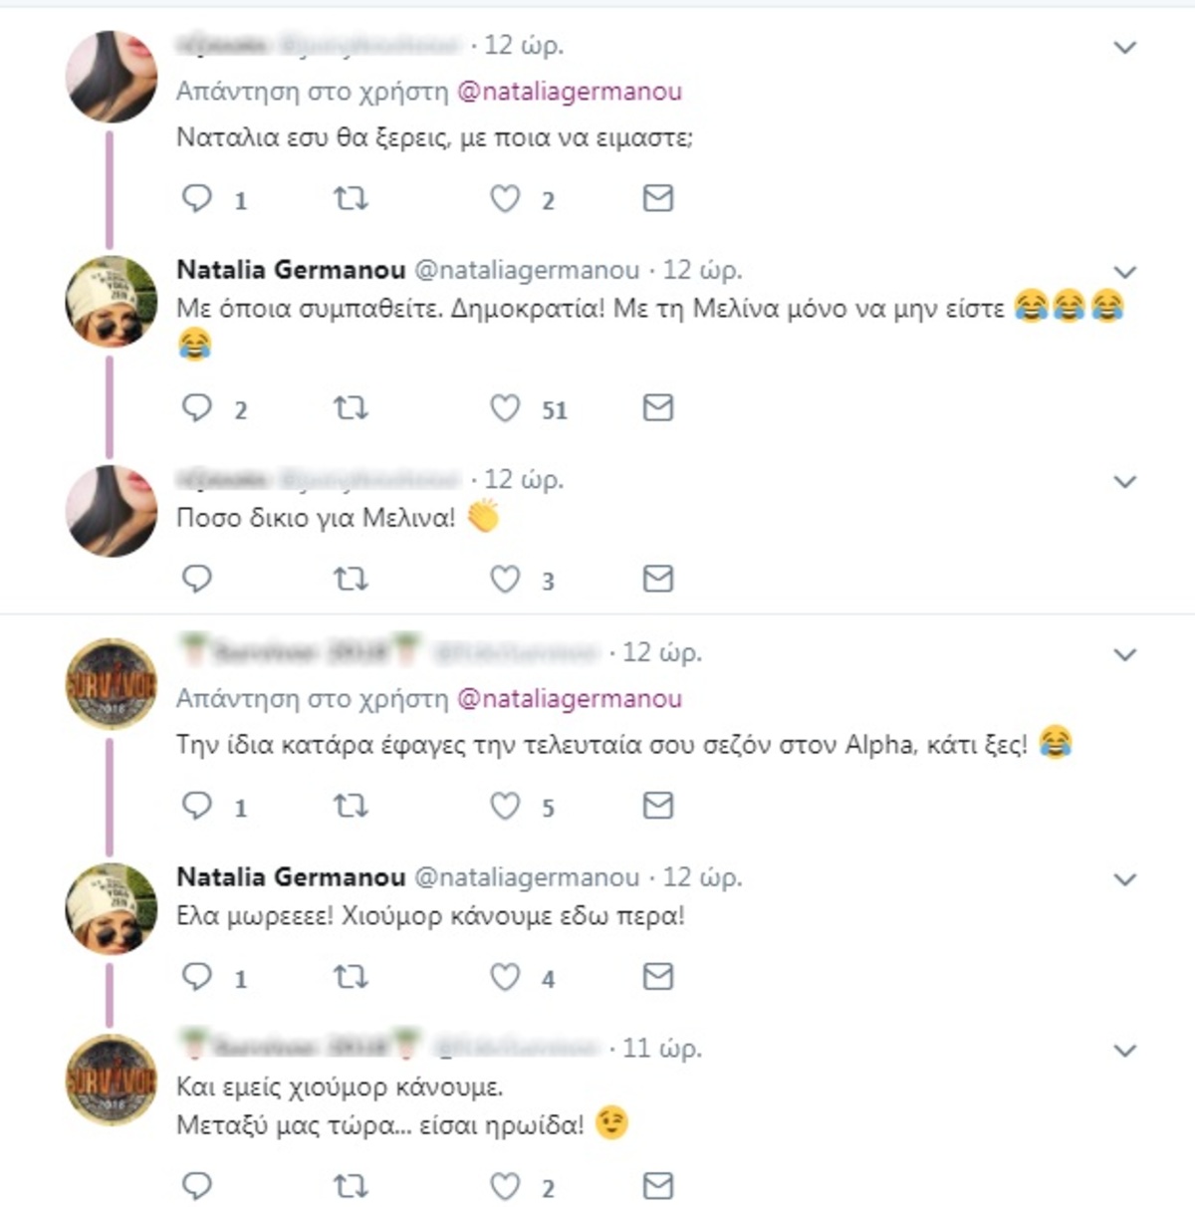Screen dimensions: 1195x1207
Task: Reply to the 'Ποσο δικιο για Μελινα!' tweet
Action: coord(197,579)
